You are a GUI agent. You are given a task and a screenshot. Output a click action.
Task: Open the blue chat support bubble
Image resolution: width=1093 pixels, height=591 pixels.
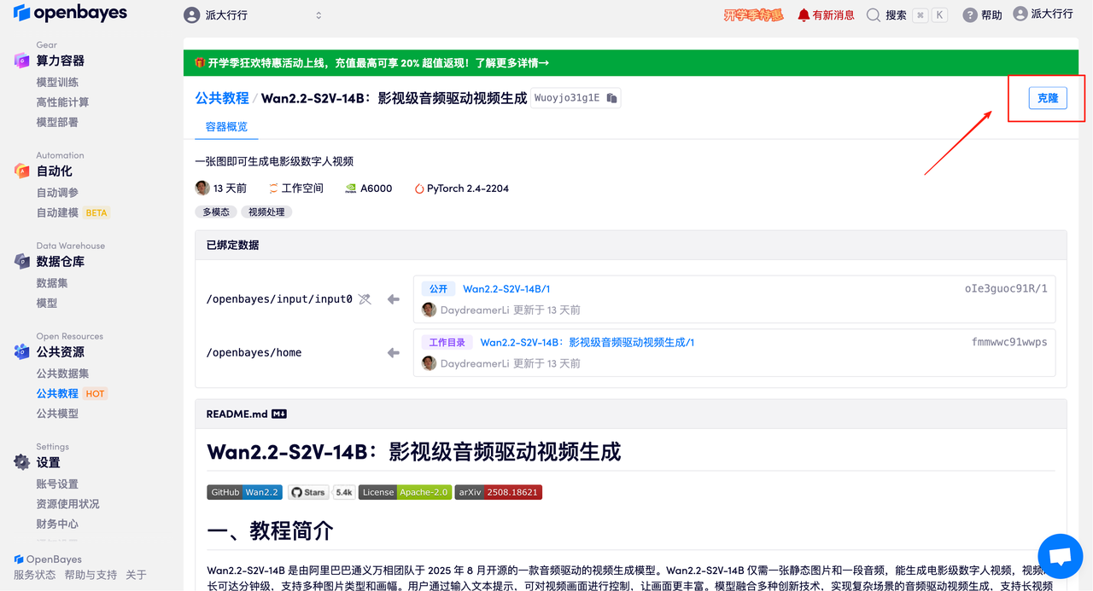(x=1060, y=556)
